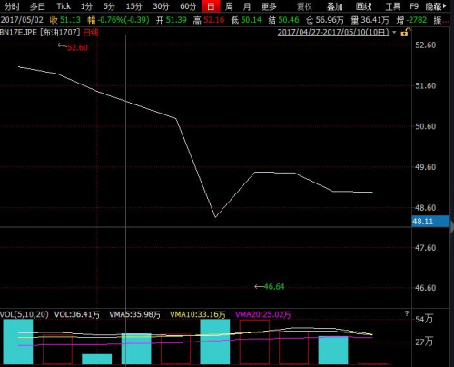The image size is (454, 367).
Task: Open the question mark help icon
Action: pos(407,313)
